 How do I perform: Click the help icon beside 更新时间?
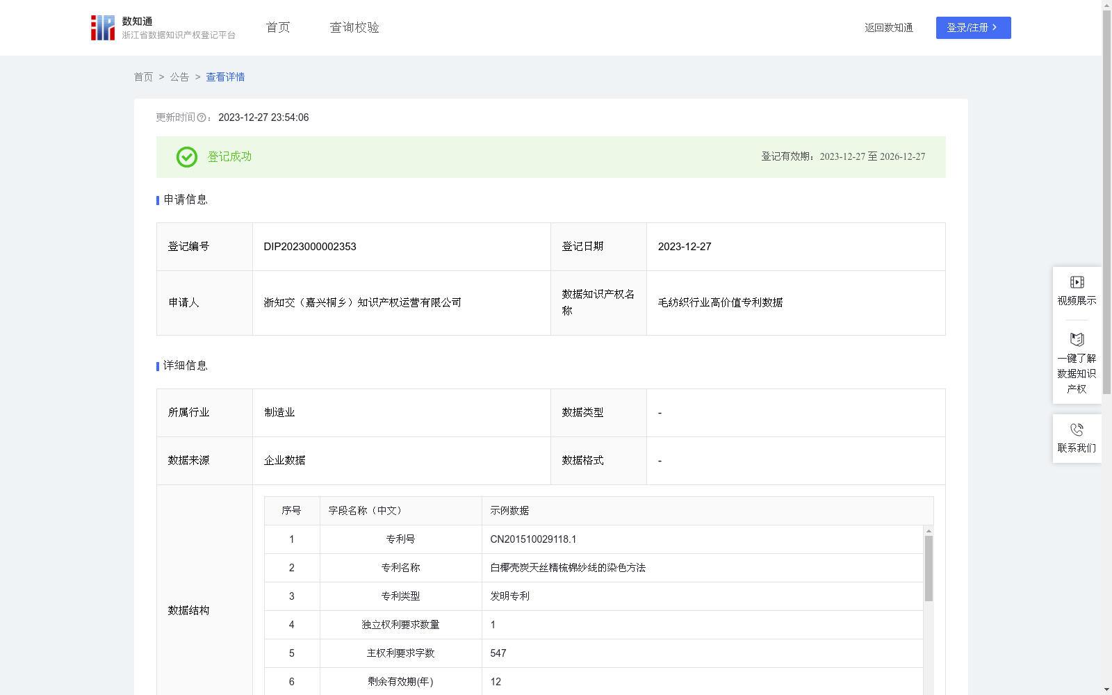[x=202, y=117]
